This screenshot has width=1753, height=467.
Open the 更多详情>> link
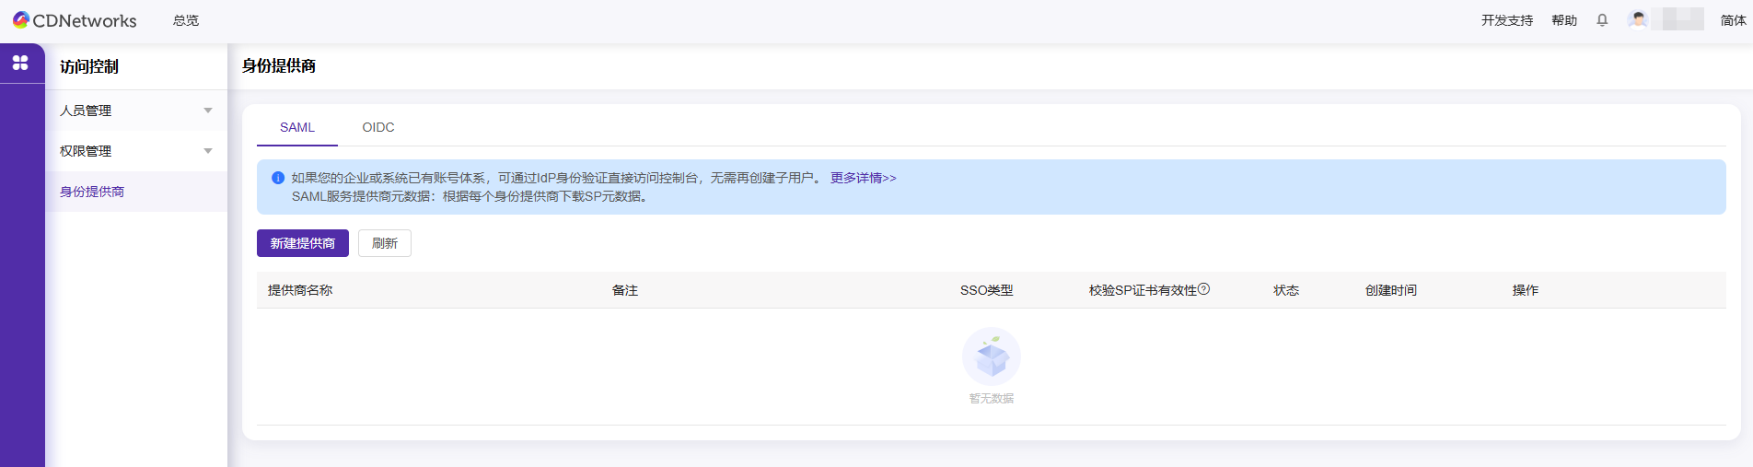coord(863,178)
